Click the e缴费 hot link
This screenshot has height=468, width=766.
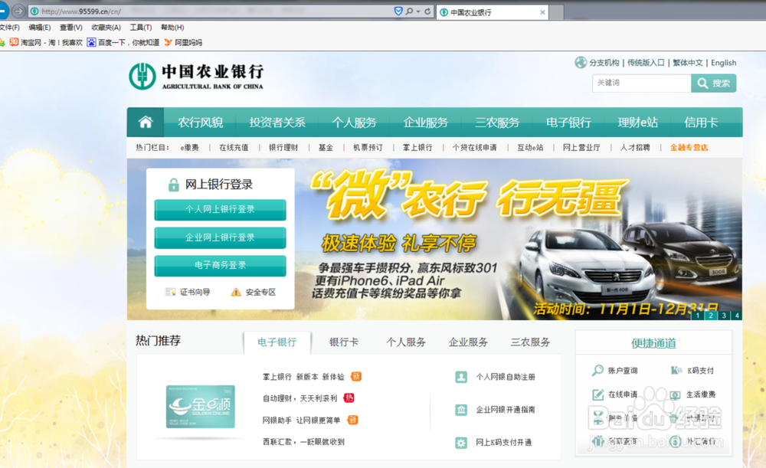189,148
